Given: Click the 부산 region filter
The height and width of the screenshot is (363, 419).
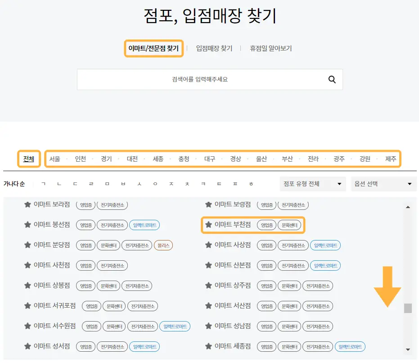Looking at the screenshot, I should [x=288, y=159].
